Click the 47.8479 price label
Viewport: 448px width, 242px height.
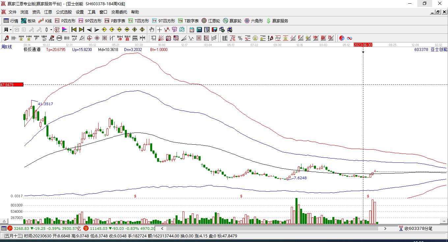[12, 85]
